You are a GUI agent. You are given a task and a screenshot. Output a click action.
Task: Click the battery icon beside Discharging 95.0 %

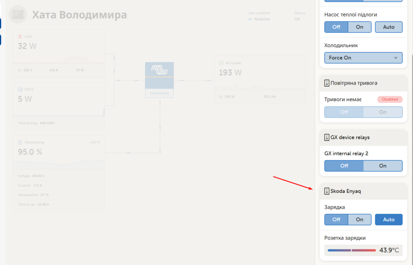click(20, 142)
